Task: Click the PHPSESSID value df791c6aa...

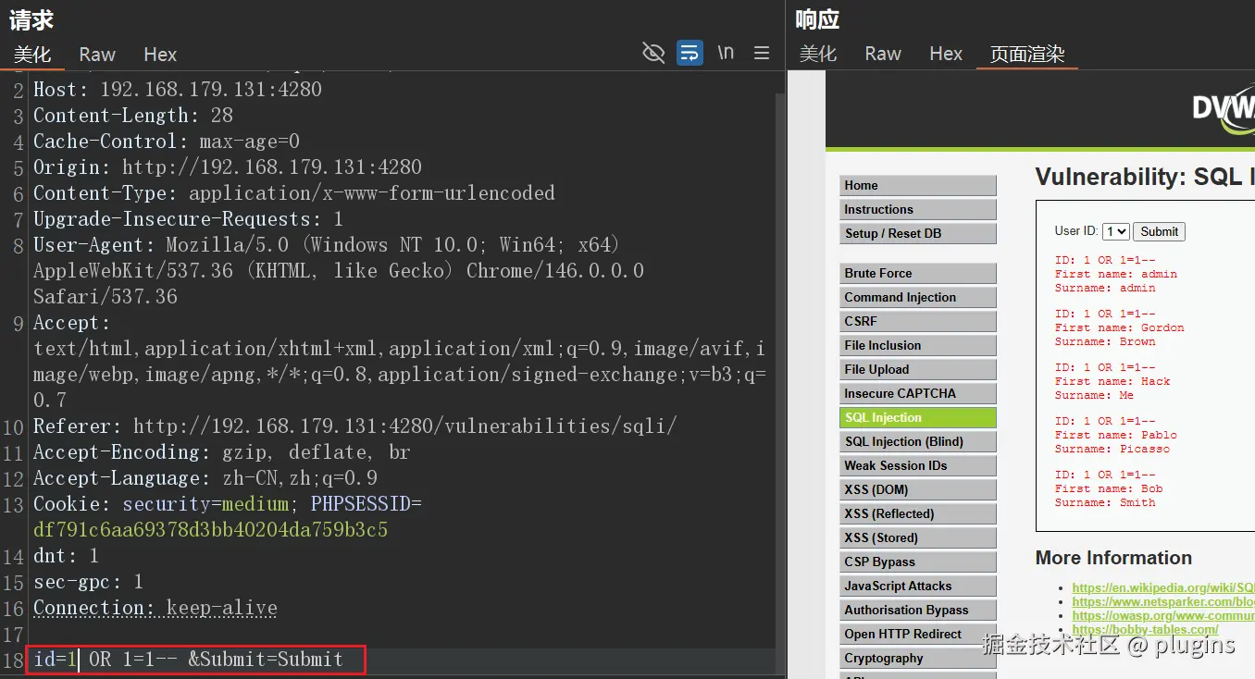Action: point(211,530)
